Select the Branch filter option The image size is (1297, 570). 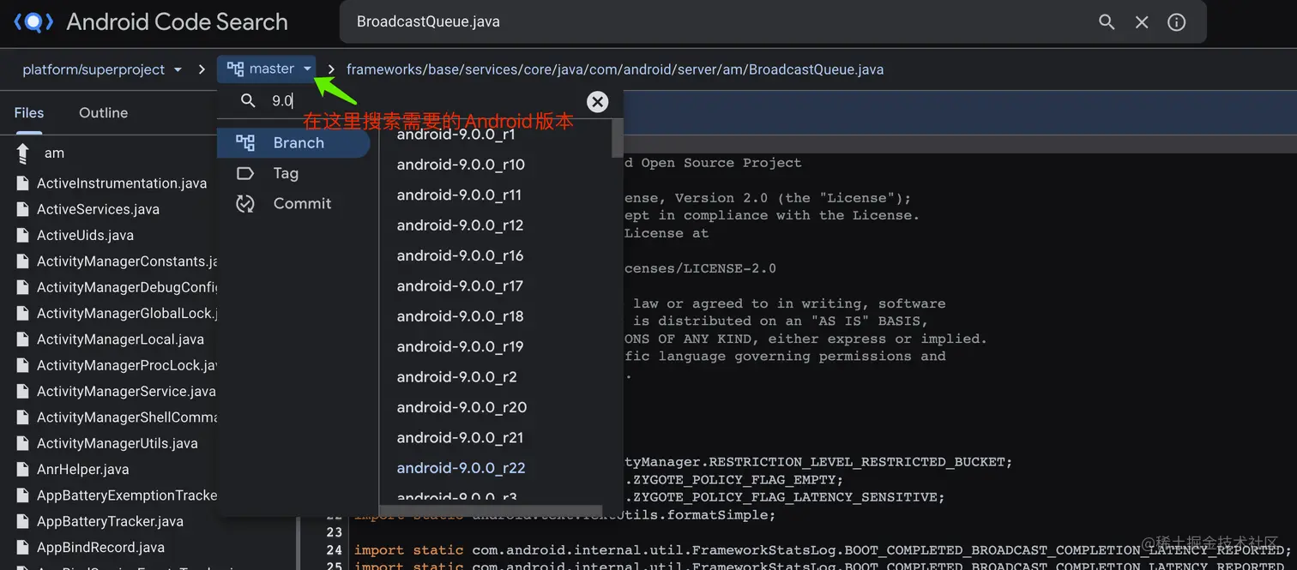(x=293, y=142)
